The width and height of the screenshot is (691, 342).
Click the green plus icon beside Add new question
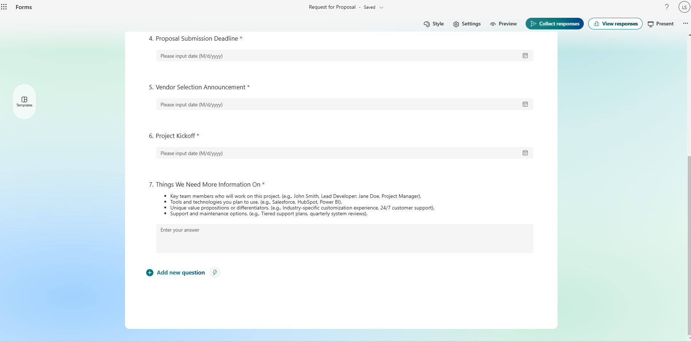point(150,273)
